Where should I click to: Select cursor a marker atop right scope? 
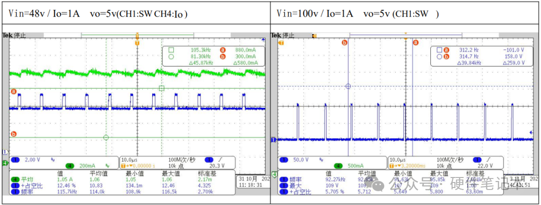click(415, 42)
